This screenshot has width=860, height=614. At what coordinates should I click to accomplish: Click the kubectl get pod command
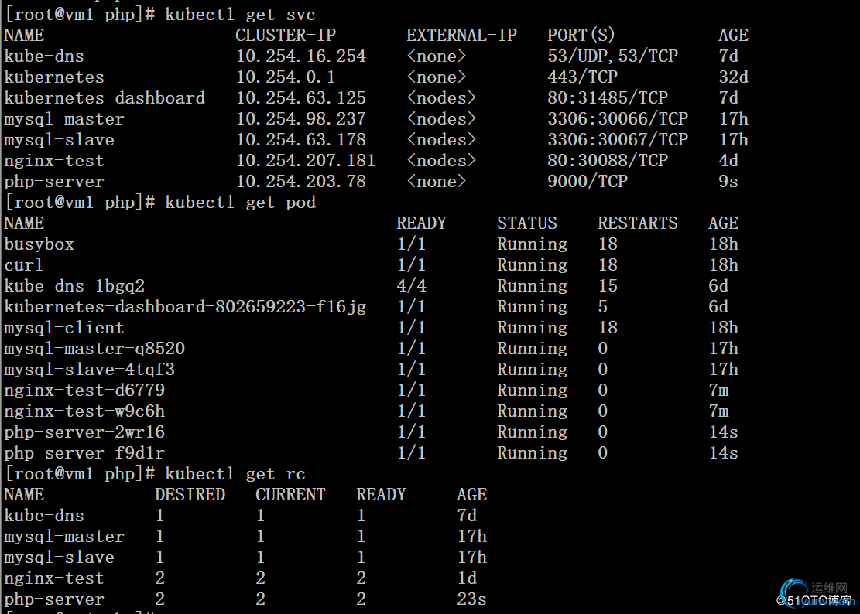click(x=240, y=202)
